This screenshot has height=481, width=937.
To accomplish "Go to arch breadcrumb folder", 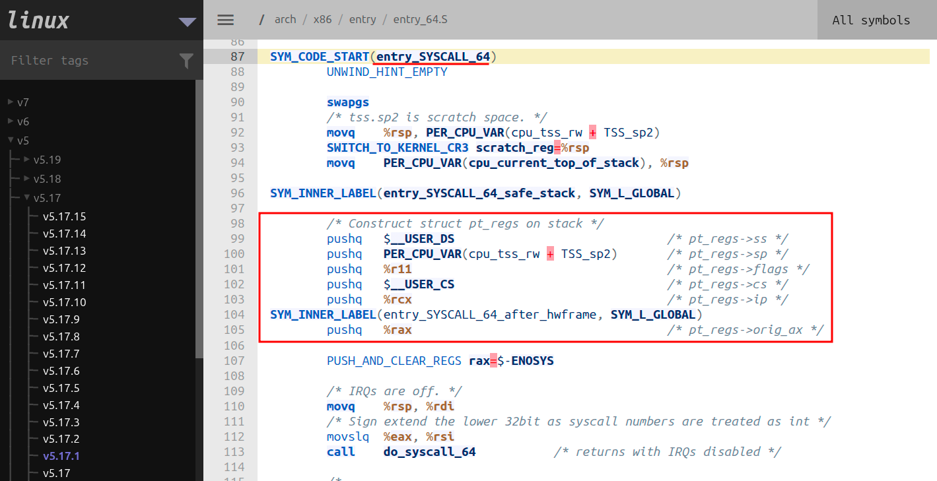I will 285,20.
